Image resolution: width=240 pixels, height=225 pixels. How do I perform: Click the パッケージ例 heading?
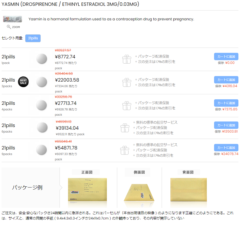(27, 187)
